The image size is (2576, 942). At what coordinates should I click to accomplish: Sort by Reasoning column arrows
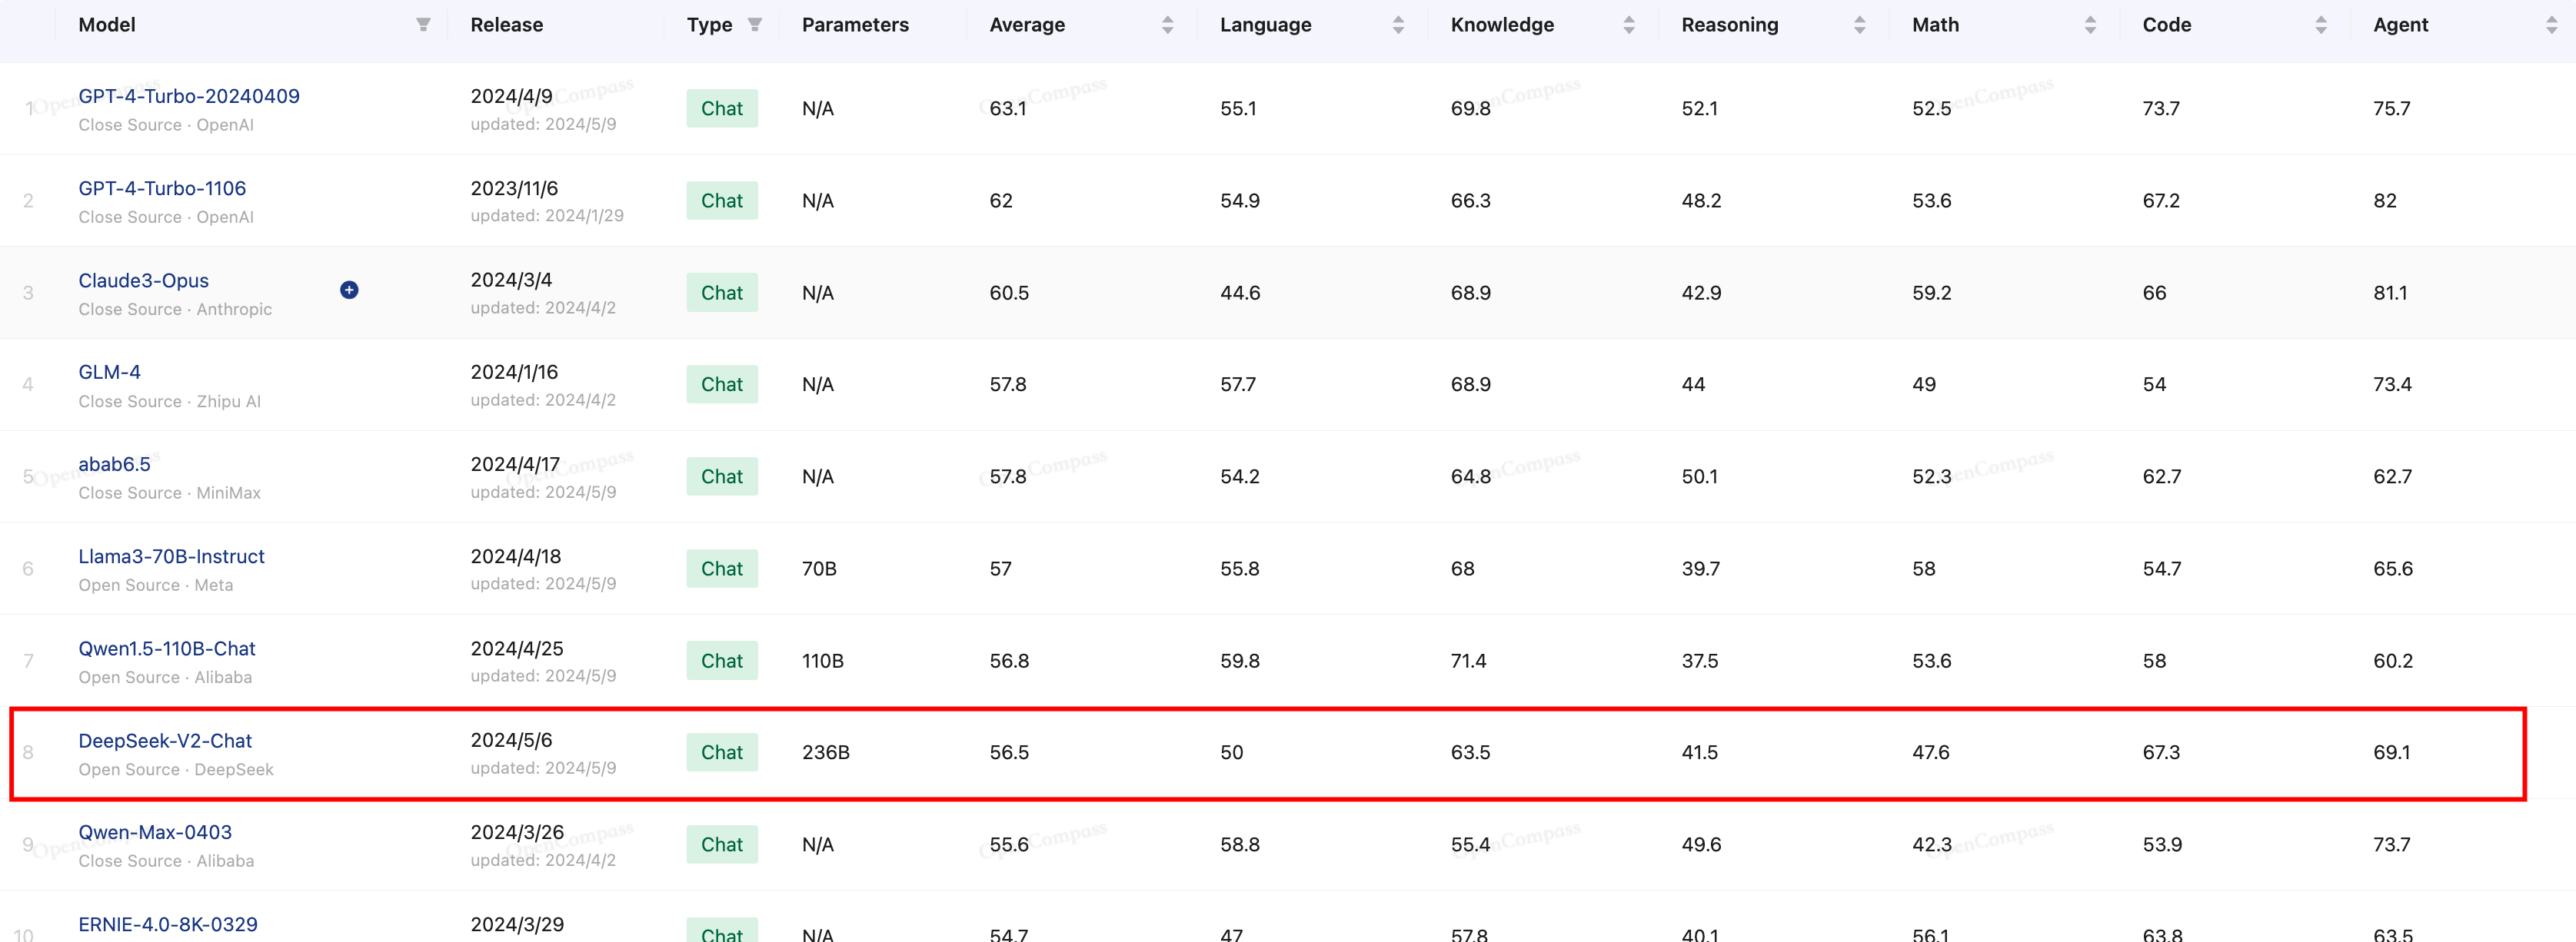(1859, 25)
